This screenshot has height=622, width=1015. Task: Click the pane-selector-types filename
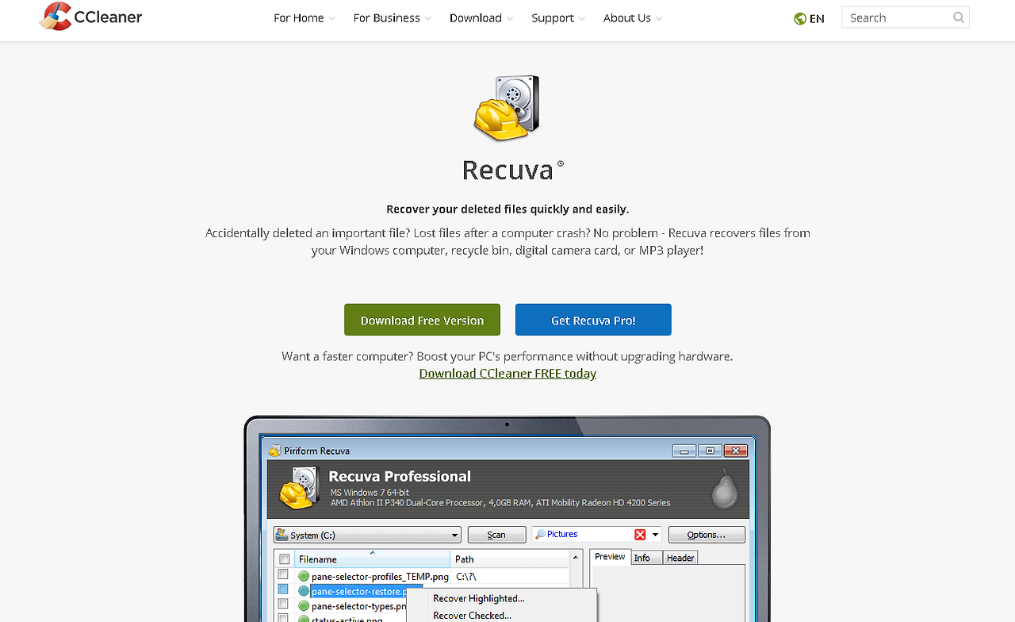pyautogui.click(x=359, y=606)
